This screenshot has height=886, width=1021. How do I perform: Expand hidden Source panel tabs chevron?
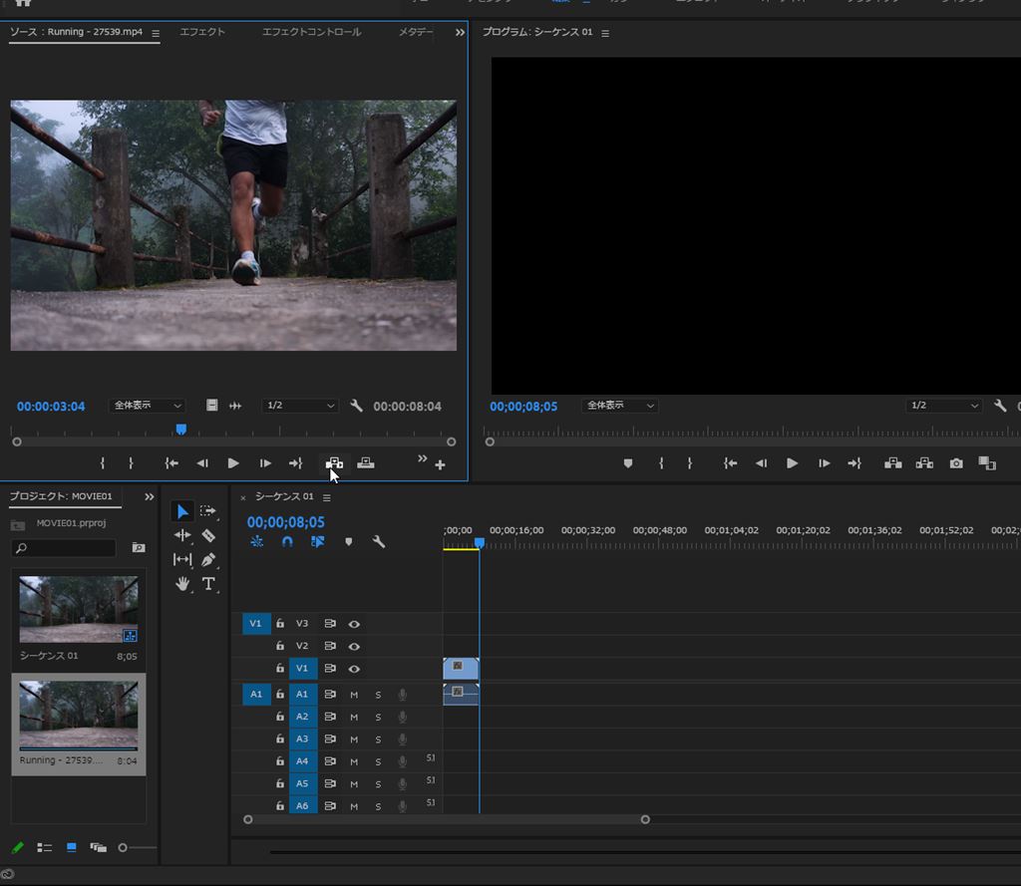coord(460,33)
